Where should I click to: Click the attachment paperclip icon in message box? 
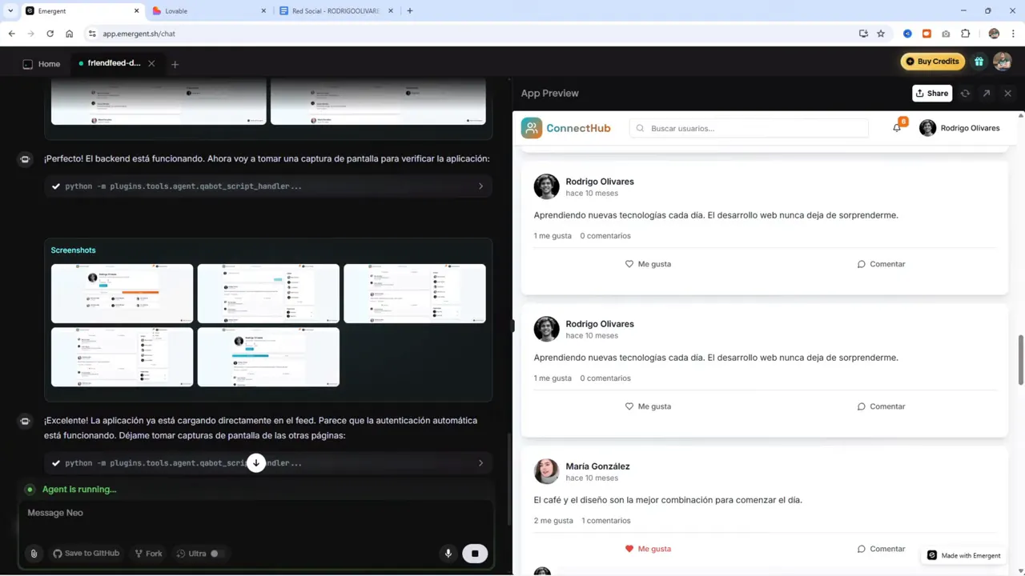click(x=34, y=553)
